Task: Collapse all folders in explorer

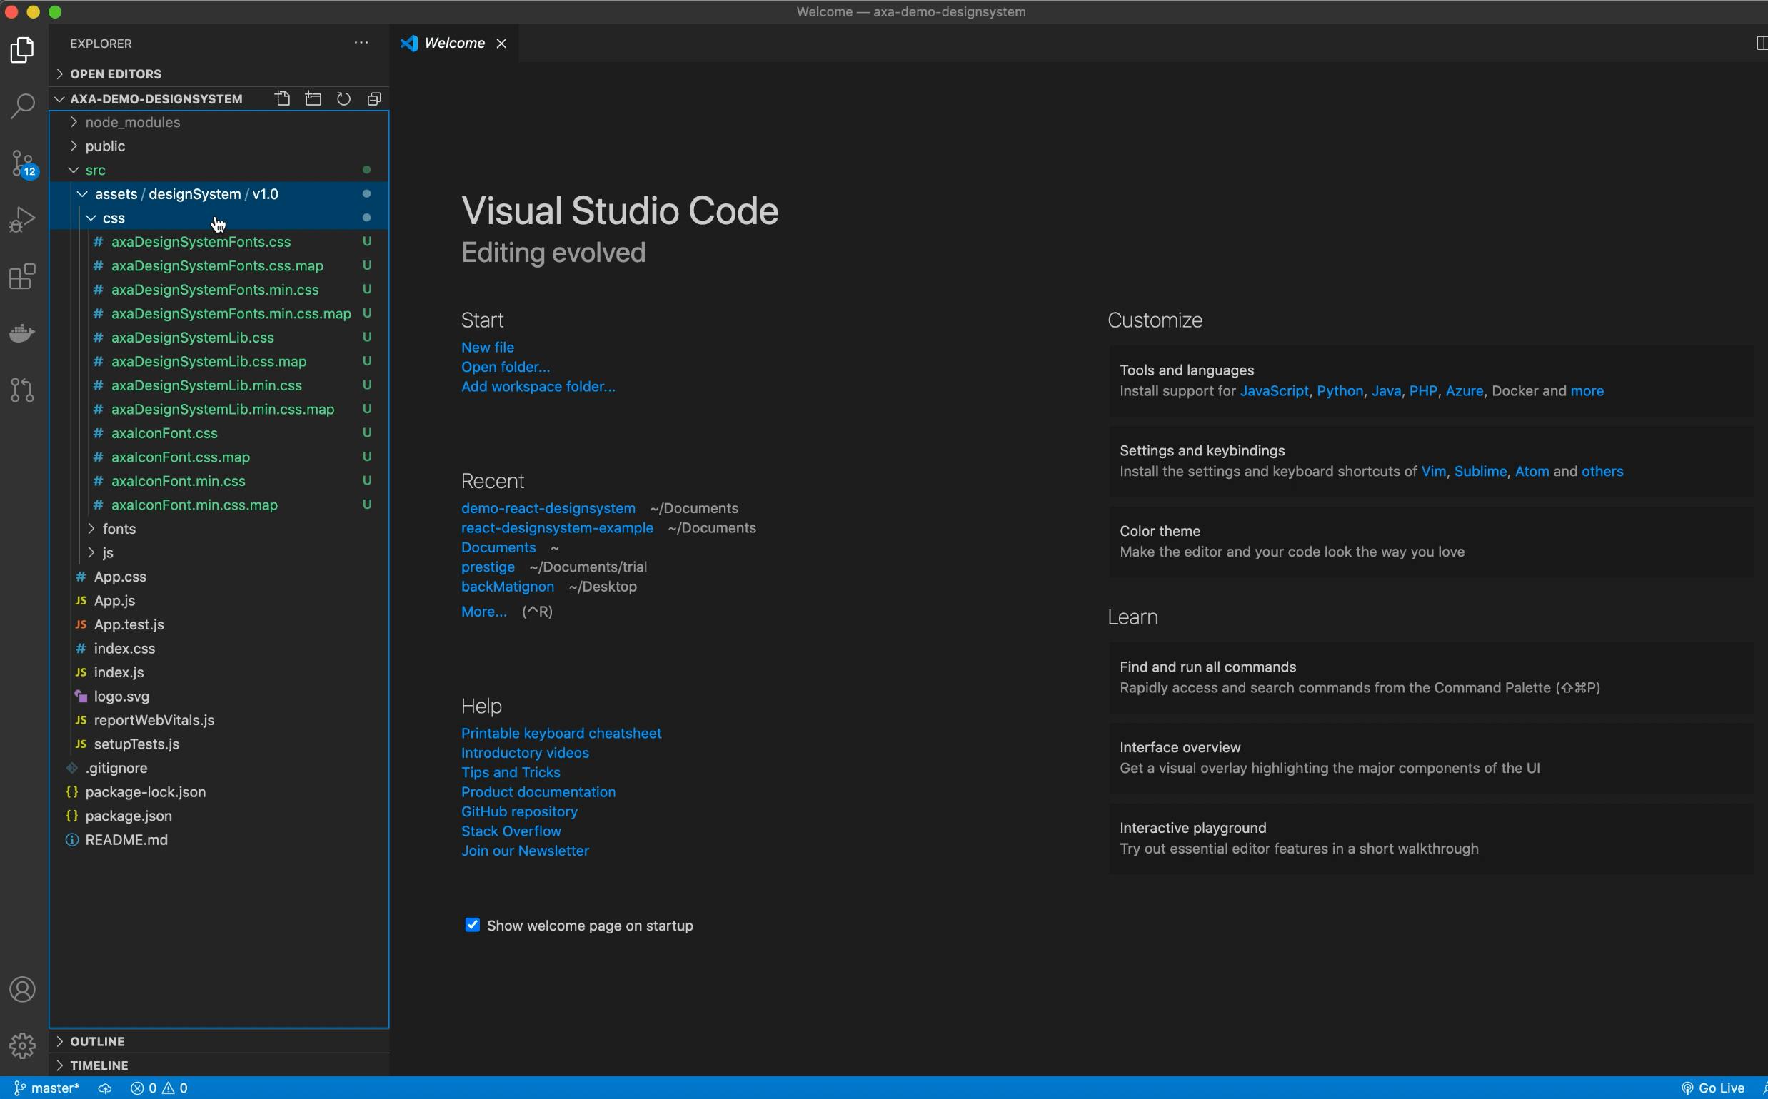Action: pos(374,99)
